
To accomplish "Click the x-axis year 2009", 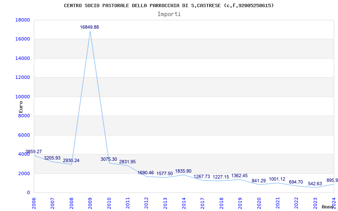I will (90, 203).
